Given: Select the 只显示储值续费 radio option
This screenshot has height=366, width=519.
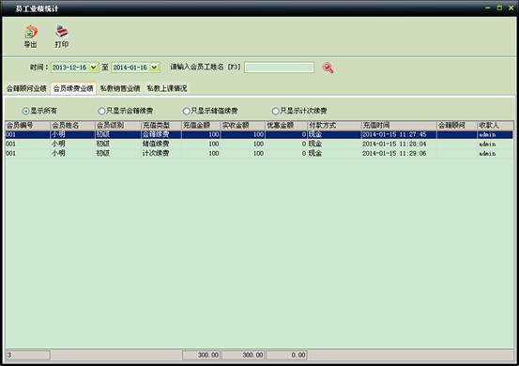Looking at the screenshot, I should click(187, 111).
